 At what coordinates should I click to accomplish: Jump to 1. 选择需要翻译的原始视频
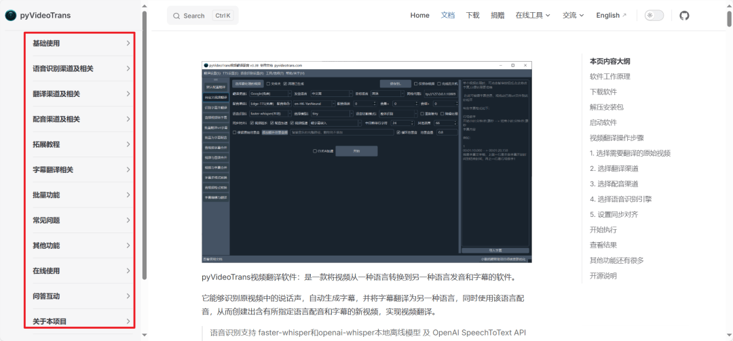point(631,153)
